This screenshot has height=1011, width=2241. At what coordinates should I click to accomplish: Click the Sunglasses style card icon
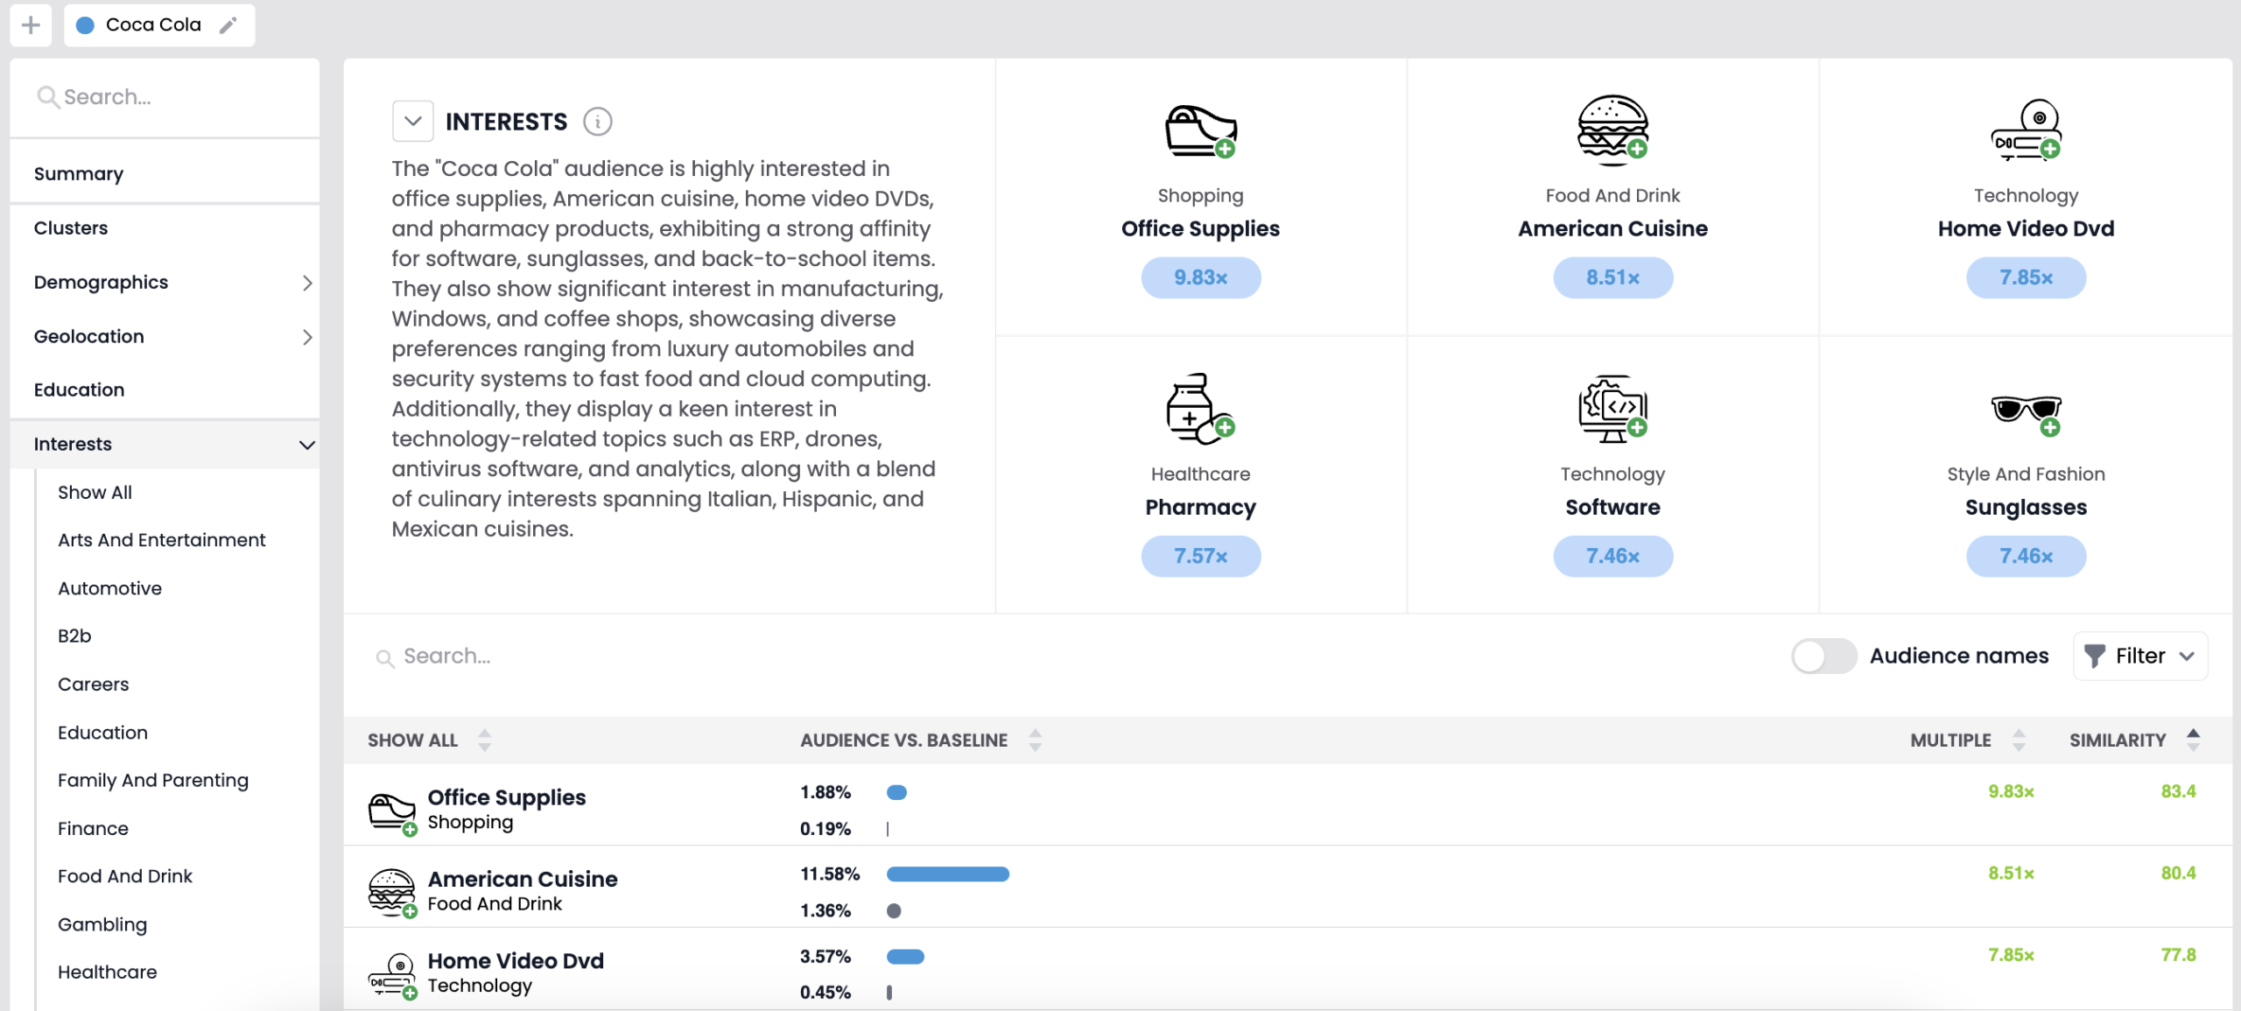click(2025, 411)
